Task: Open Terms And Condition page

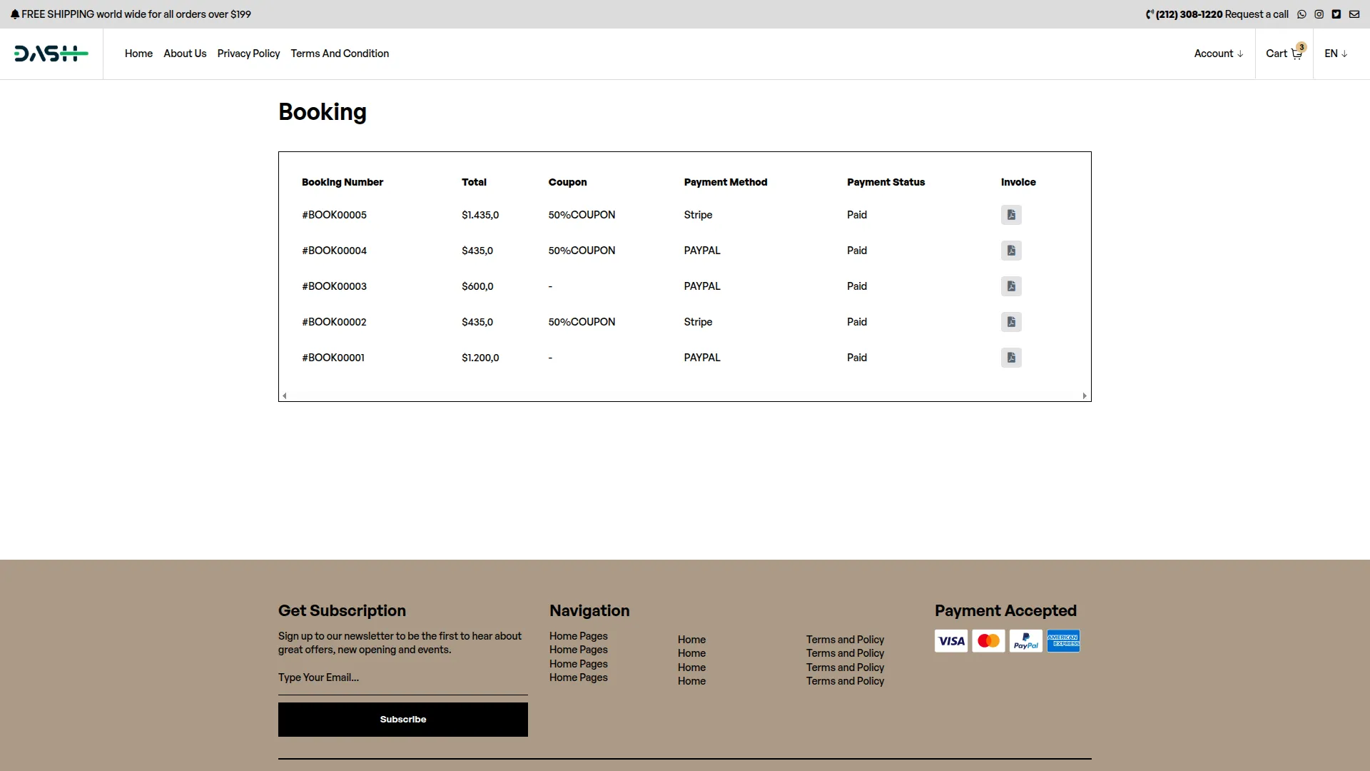Action: (x=340, y=54)
